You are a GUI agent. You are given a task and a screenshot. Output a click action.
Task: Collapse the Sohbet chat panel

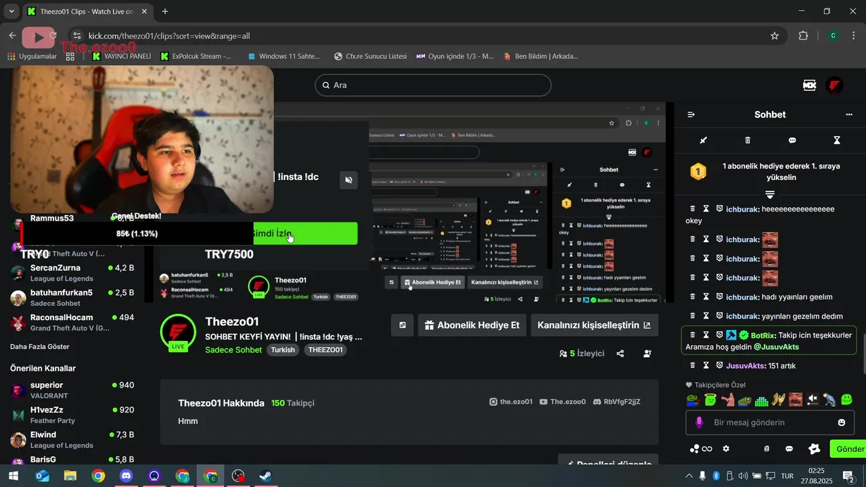(x=691, y=114)
